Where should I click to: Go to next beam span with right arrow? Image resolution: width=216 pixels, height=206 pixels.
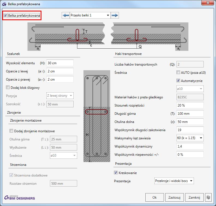click(115, 15)
